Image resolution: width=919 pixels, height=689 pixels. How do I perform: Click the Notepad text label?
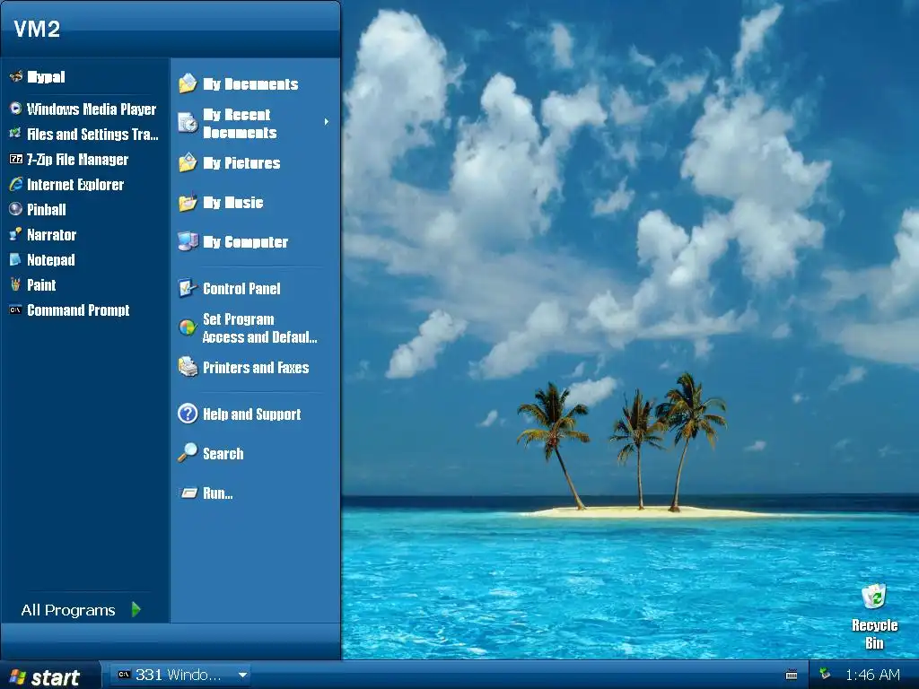[x=51, y=260]
